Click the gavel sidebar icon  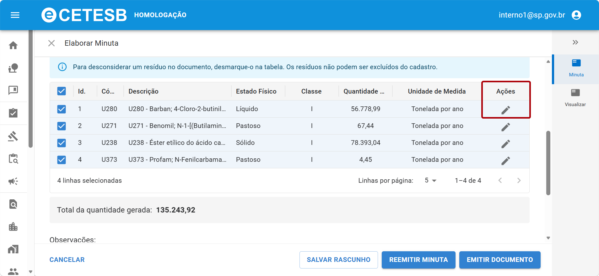(13, 136)
